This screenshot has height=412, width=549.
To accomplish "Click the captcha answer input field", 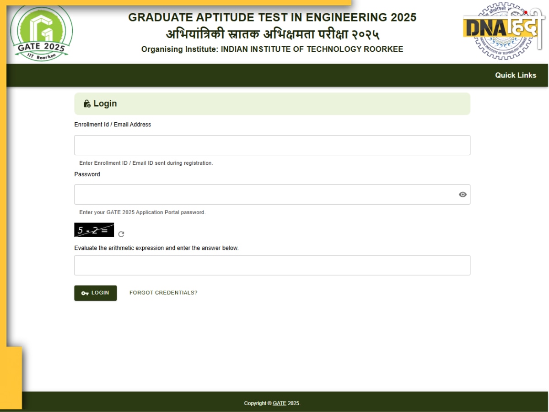I will point(272,266).
